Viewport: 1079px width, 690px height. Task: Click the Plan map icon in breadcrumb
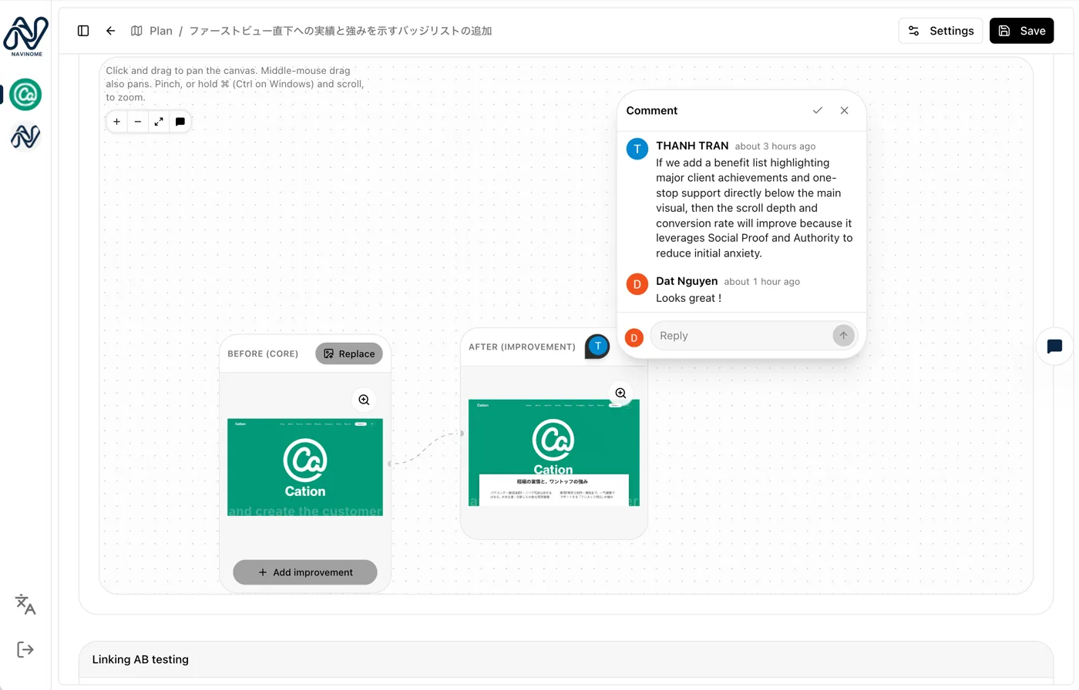136,31
